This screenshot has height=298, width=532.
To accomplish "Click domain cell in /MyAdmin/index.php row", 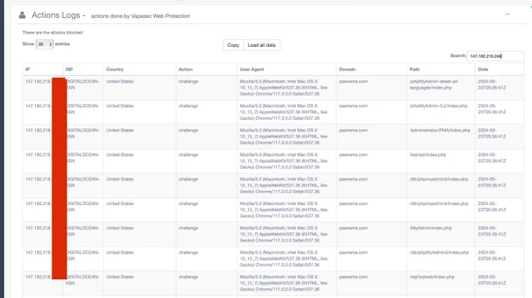I will [x=353, y=228].
